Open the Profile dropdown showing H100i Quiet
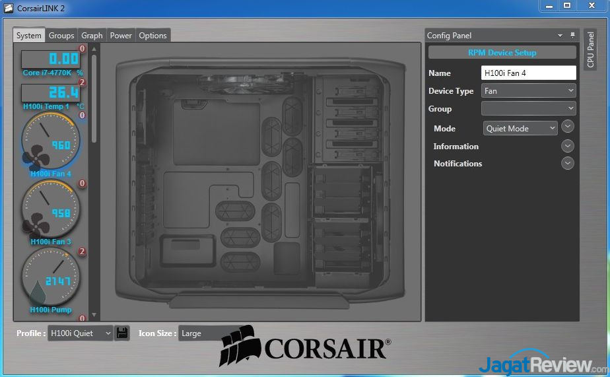Image resolution: width=610 pixels, height=377 pixels. point(80,333)
